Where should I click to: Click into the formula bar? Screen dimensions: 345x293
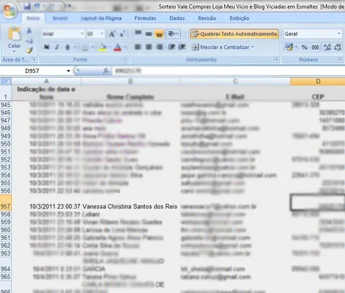(x=228, y=71)
